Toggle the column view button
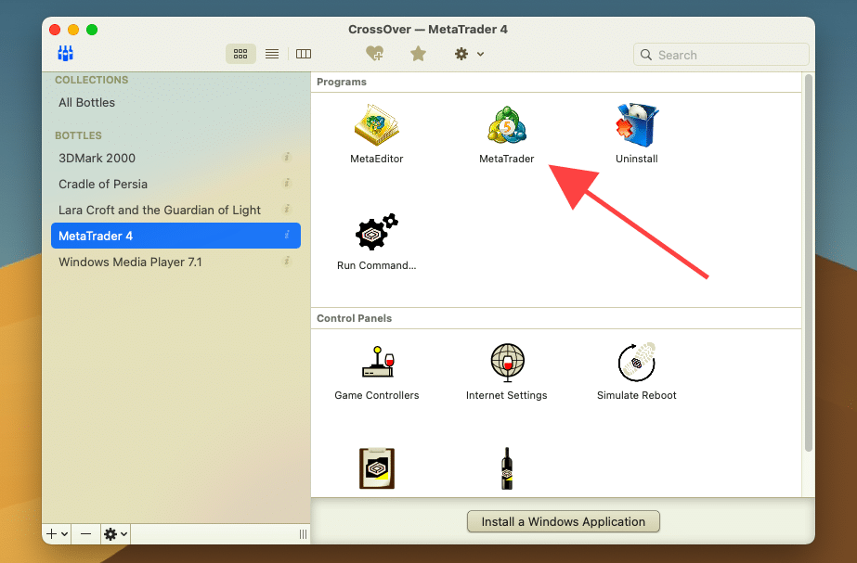 pyautogui.click(x=304, y=54)
